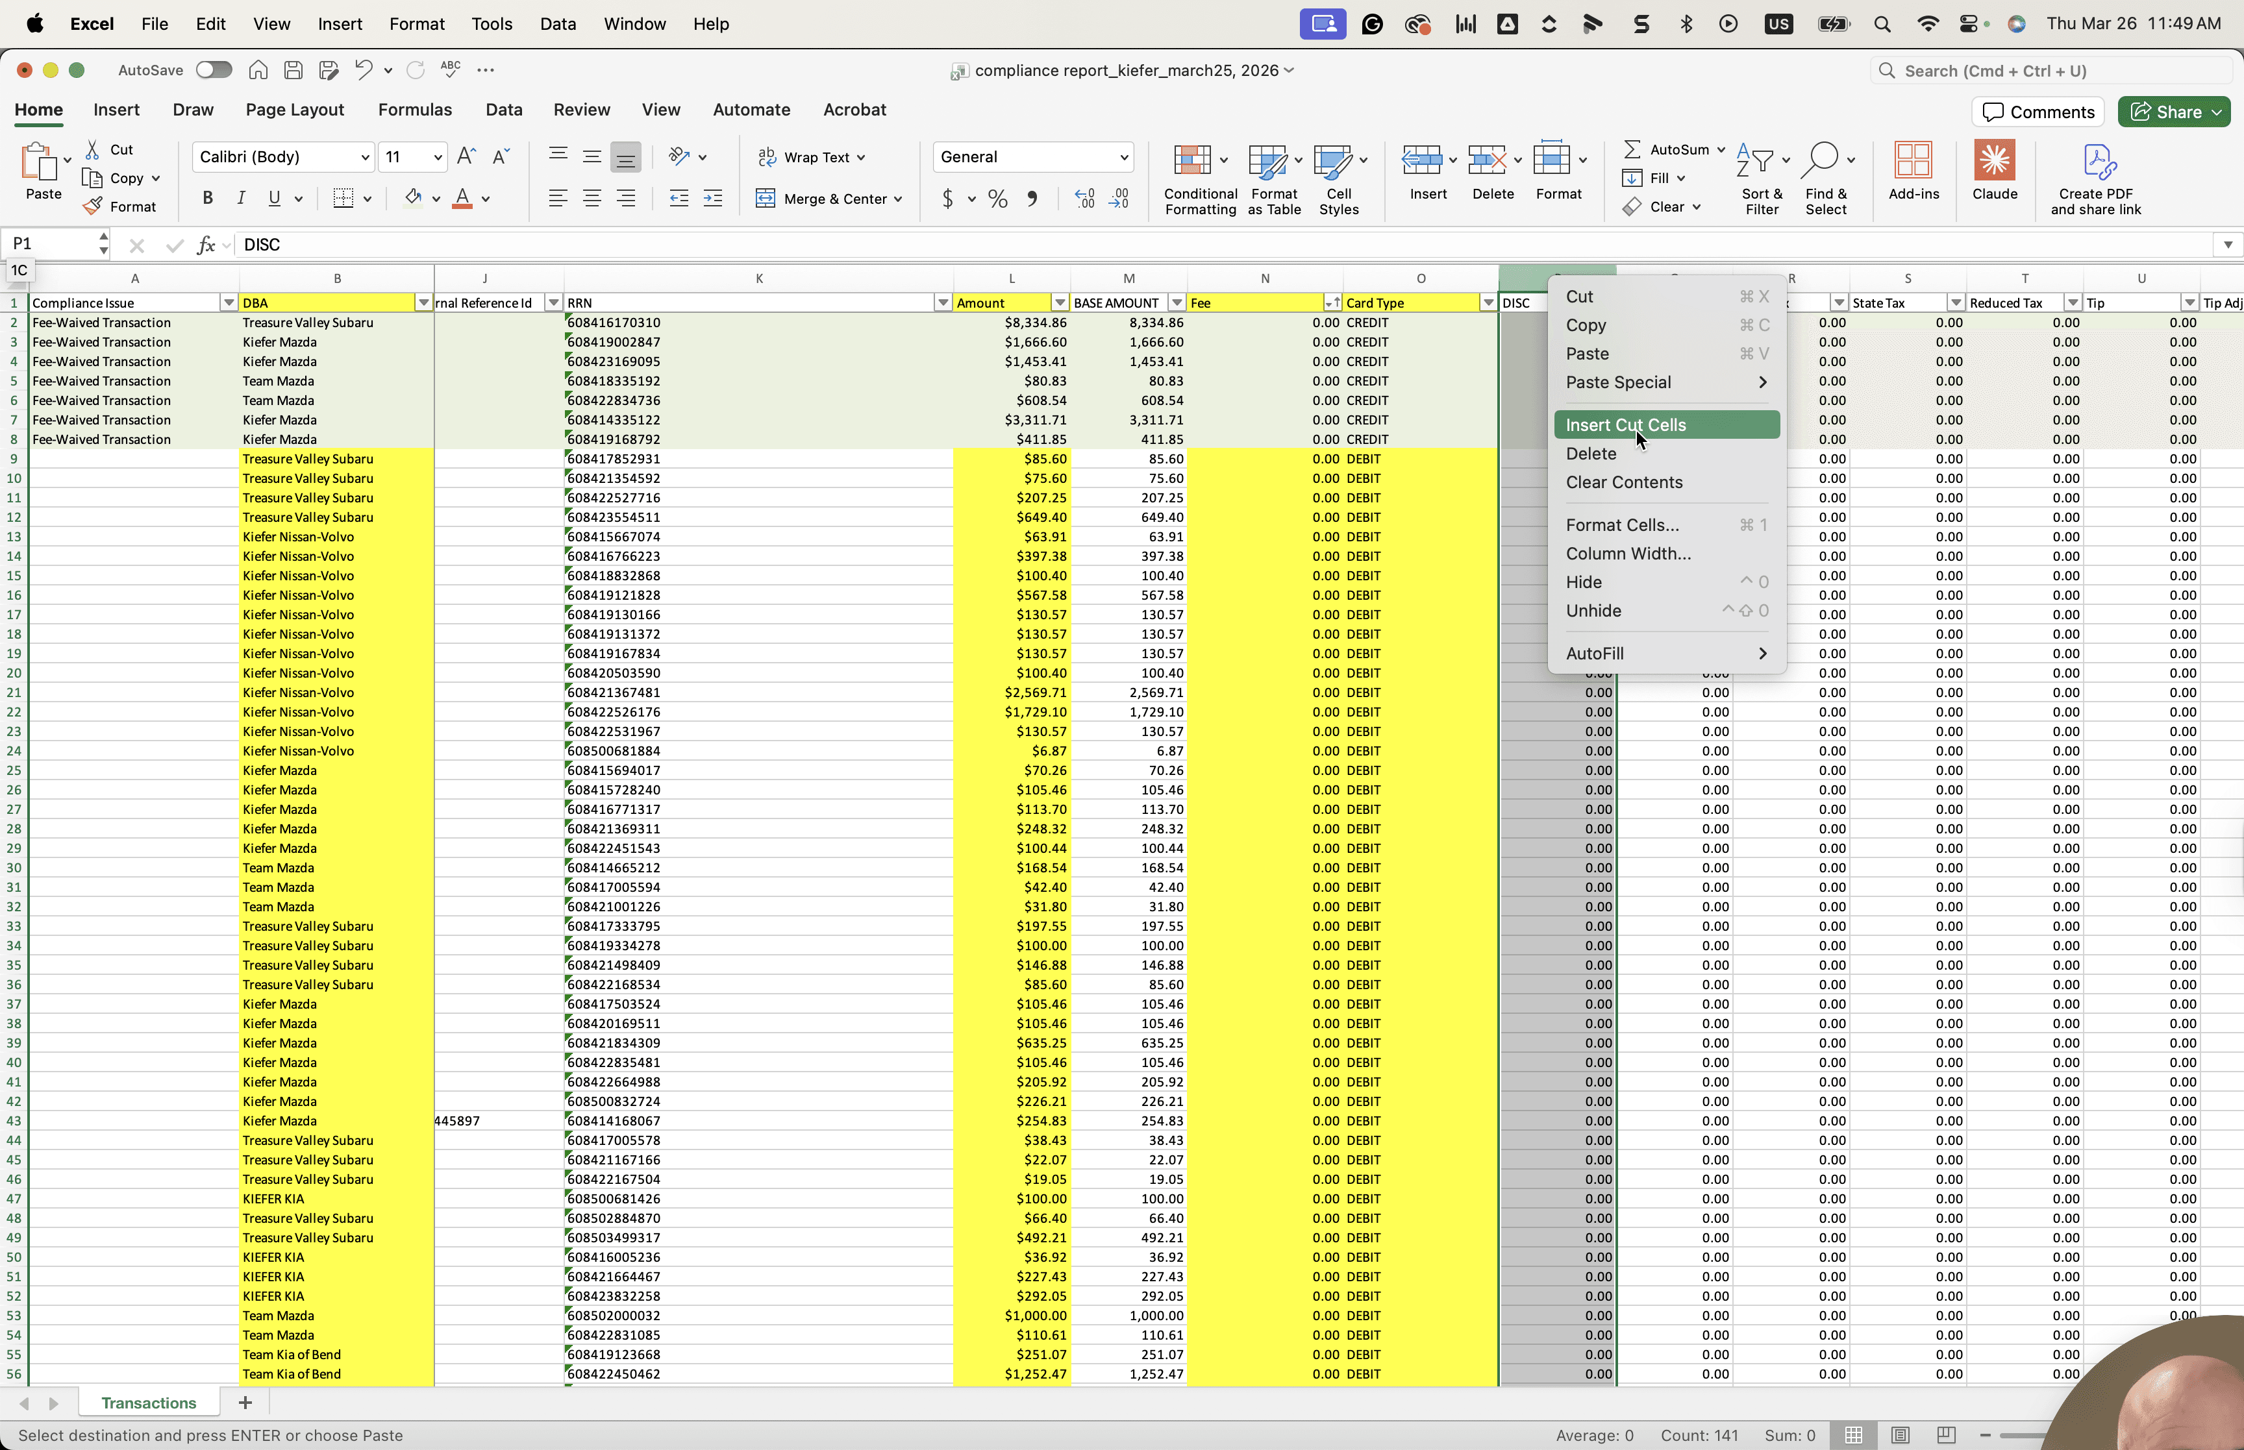The height and width of the screenshot is (1450, 2244).
Task: Click Wrap Text button
Action: pyautogui.click(x=811, y=157)
